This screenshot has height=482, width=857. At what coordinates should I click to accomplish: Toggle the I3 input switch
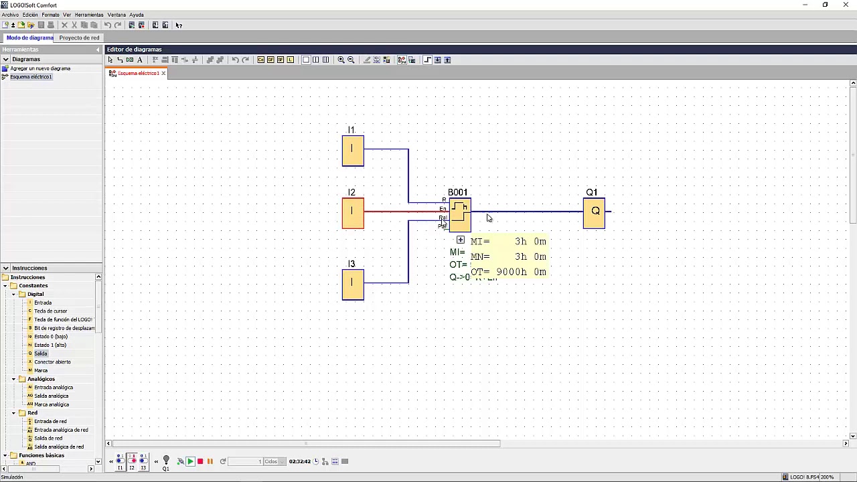click(x=143, y=461)
